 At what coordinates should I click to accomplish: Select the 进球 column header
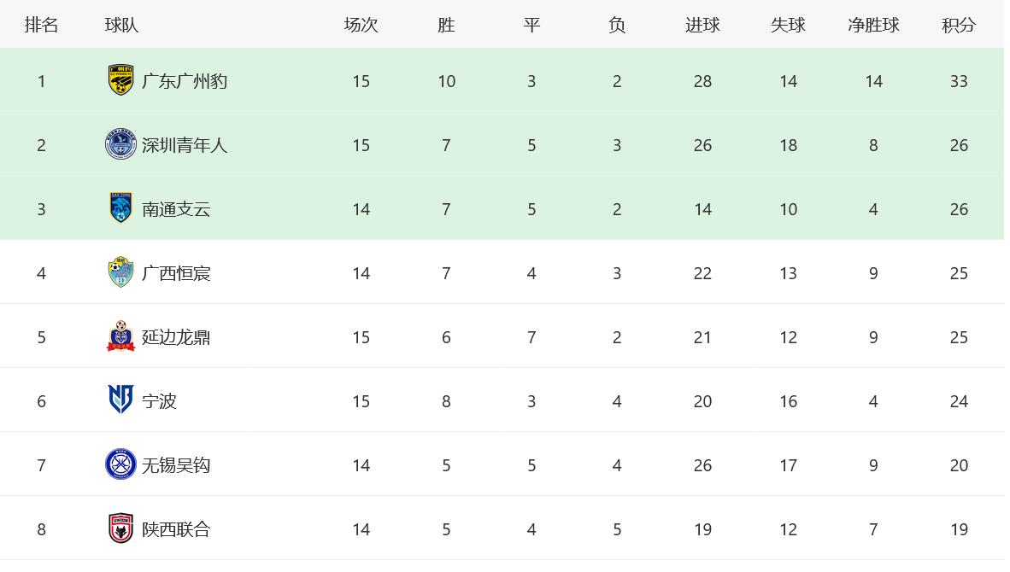(x=702, y=25)
